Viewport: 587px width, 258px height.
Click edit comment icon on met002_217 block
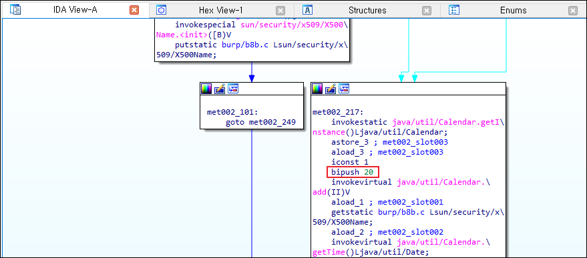point(331,89)
